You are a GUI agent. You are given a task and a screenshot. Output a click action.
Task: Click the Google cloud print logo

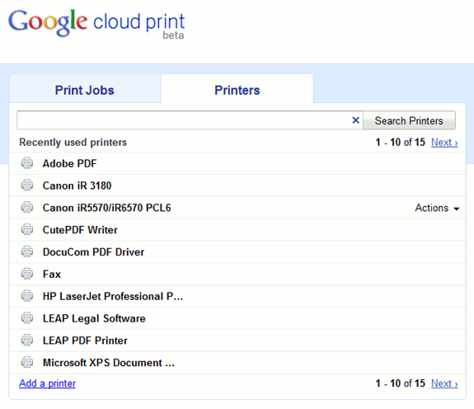tap(96, 23)
